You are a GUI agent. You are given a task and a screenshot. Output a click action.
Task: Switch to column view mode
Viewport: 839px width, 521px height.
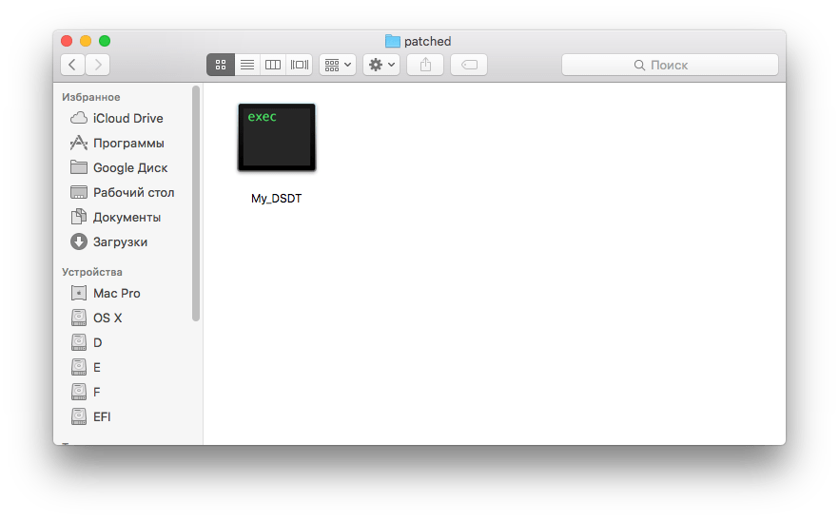tap(273, 65)
